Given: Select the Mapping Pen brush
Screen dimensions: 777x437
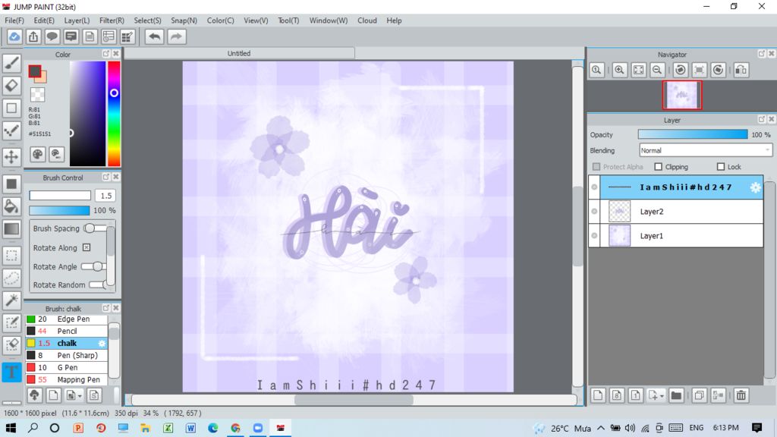Looking at the screenshot, I should click(67, 379).
